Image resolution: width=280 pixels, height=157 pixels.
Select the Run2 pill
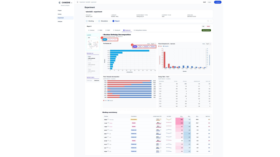[x=110, y=39]
